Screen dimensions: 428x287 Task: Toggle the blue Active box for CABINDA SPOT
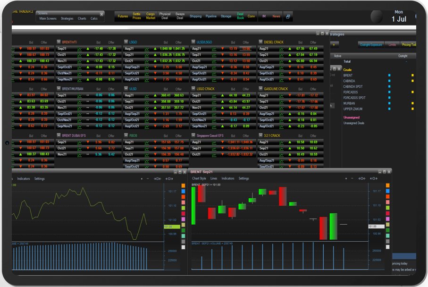pos(389,86)
